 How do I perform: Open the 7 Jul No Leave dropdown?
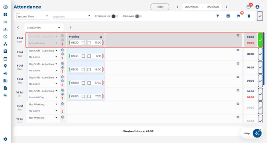tap(43, 57)
